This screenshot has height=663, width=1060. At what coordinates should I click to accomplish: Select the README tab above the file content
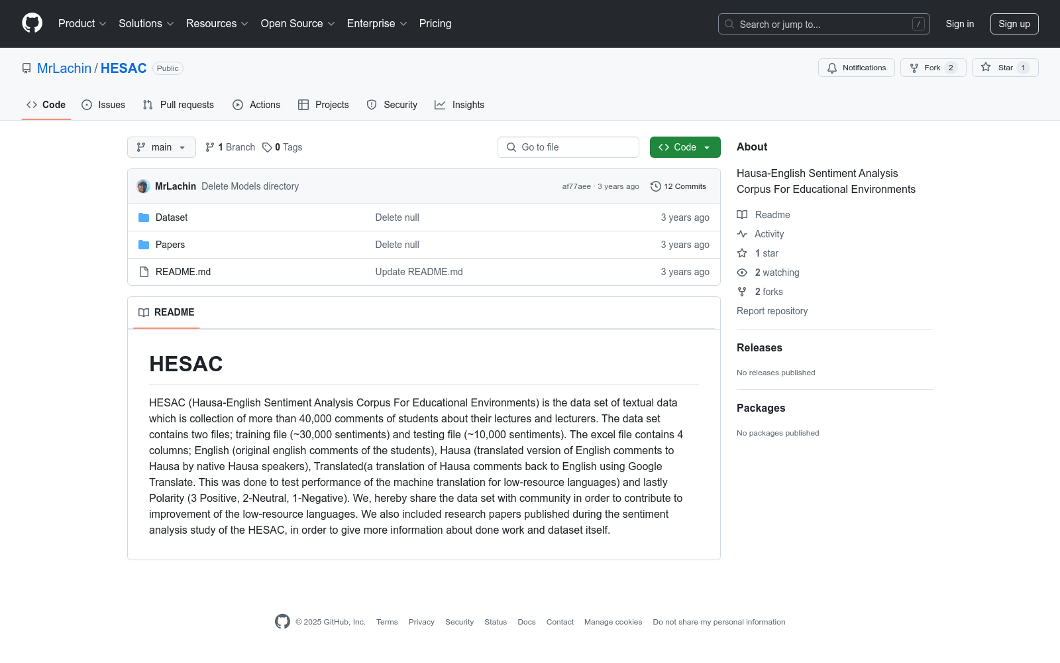coord(166,312)
